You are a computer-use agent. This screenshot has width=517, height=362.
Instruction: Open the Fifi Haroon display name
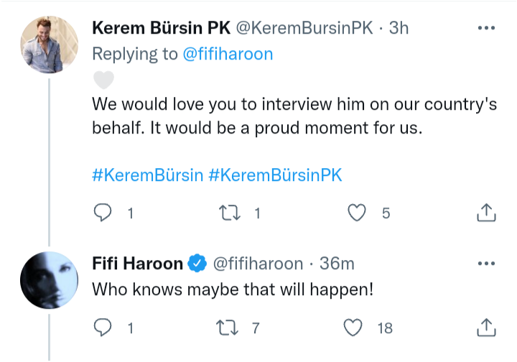click(137, 264)
